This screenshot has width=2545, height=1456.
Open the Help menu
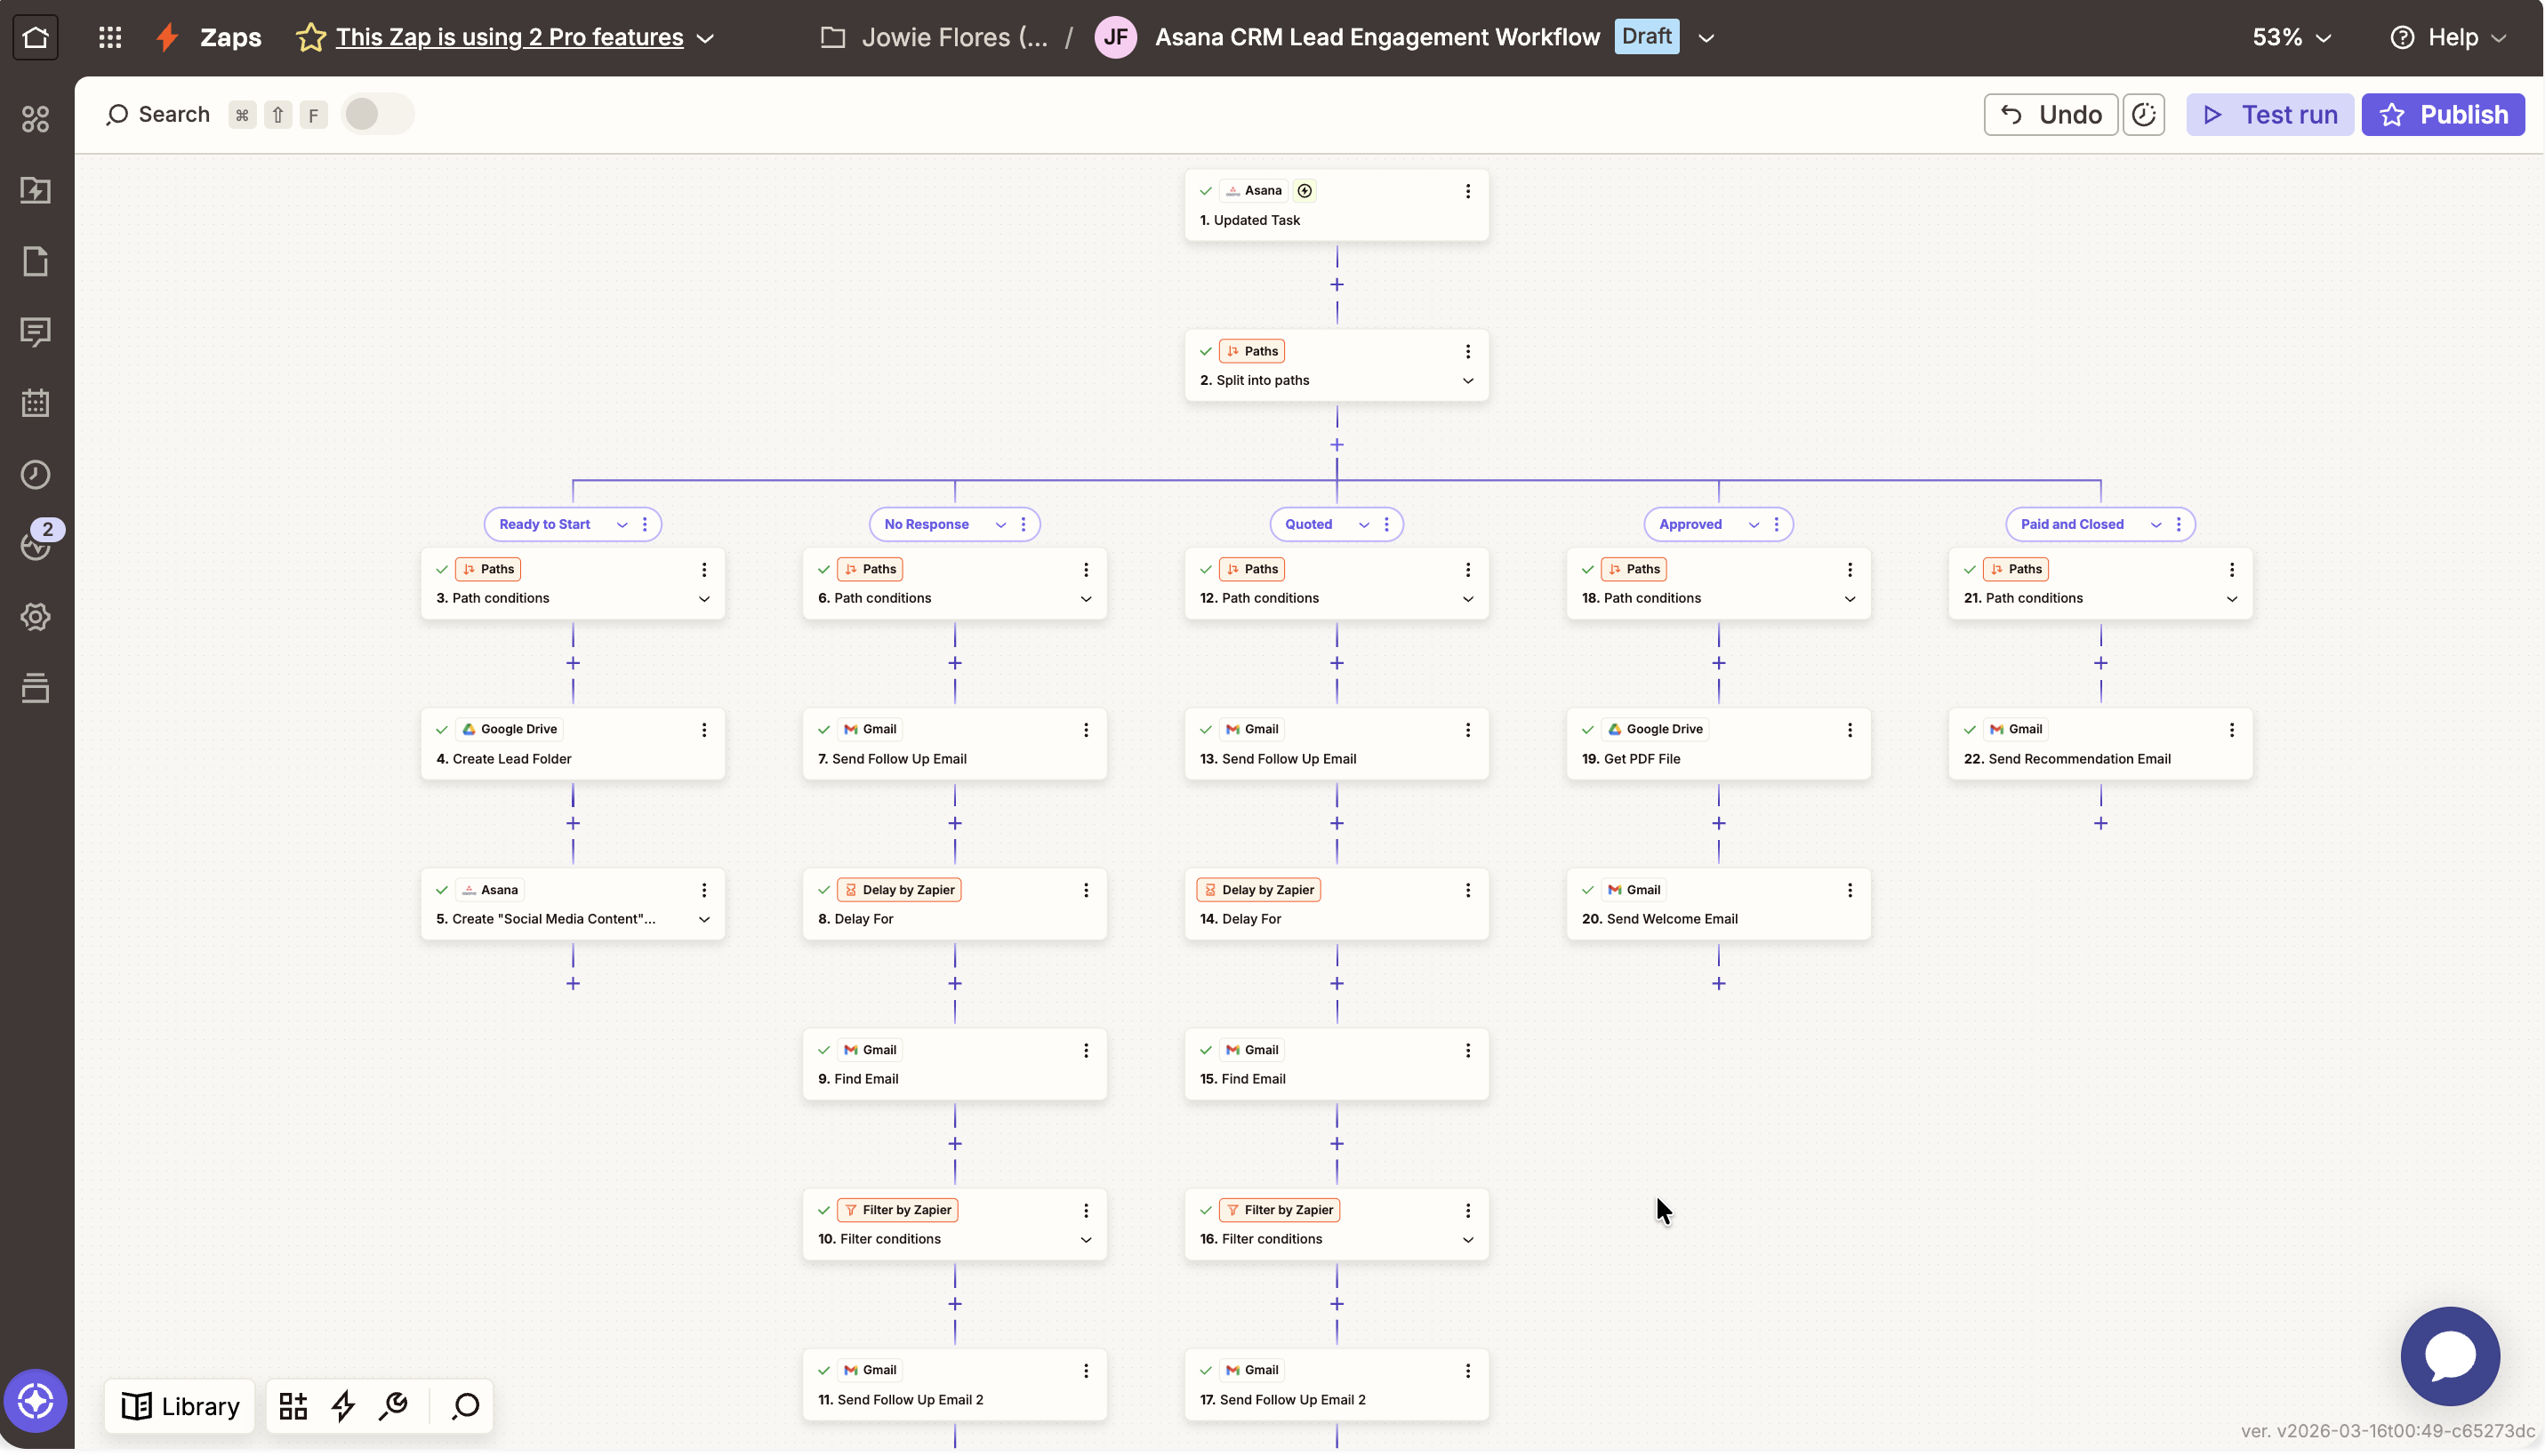(2450, 37)
